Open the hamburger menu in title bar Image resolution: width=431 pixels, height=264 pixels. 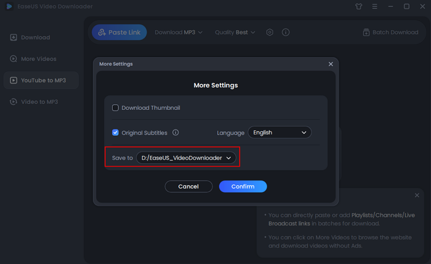[x=375, y=7]
